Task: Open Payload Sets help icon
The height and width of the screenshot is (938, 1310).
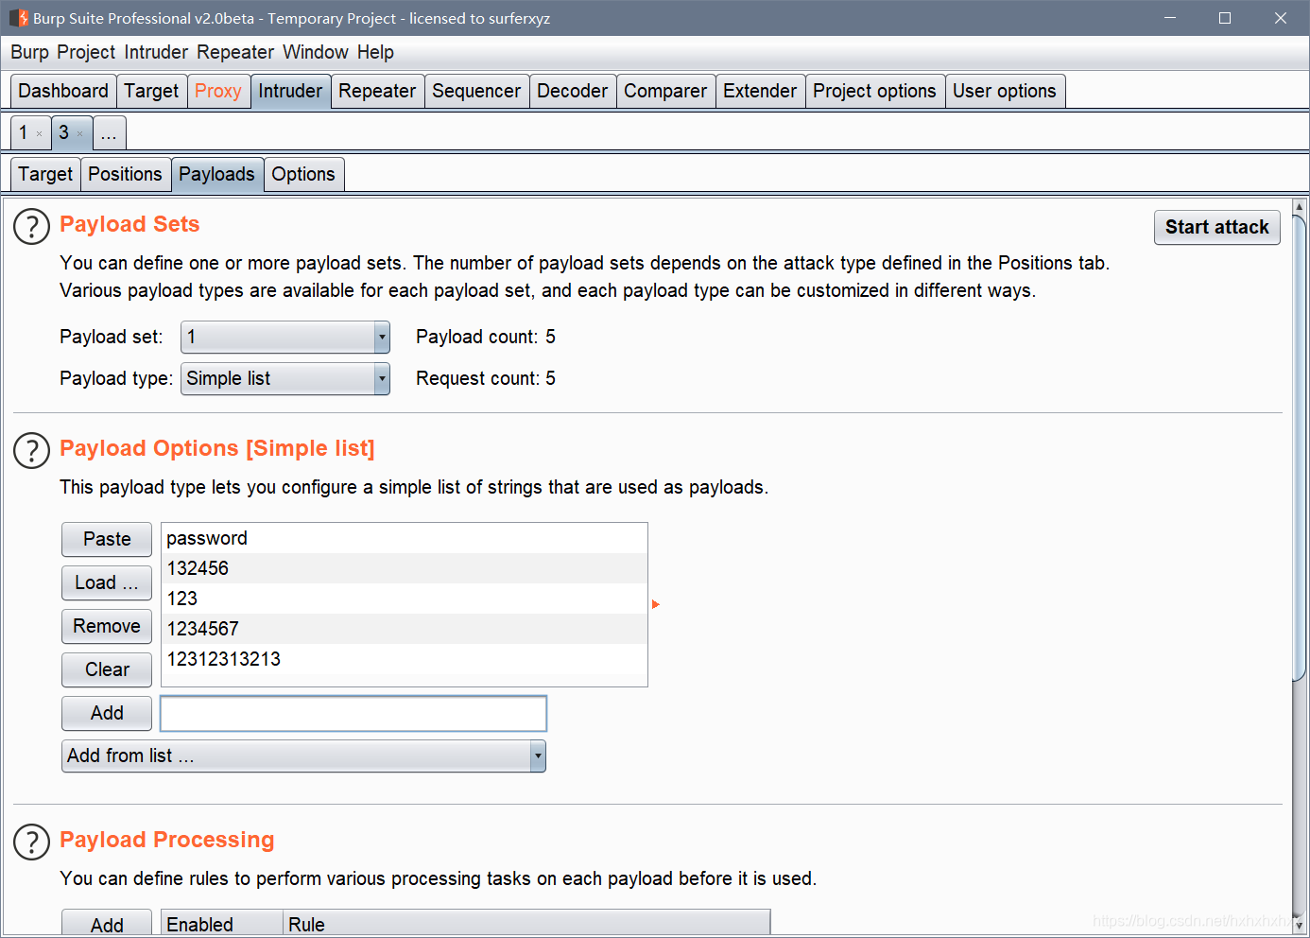Action: [x=31, y=227]
